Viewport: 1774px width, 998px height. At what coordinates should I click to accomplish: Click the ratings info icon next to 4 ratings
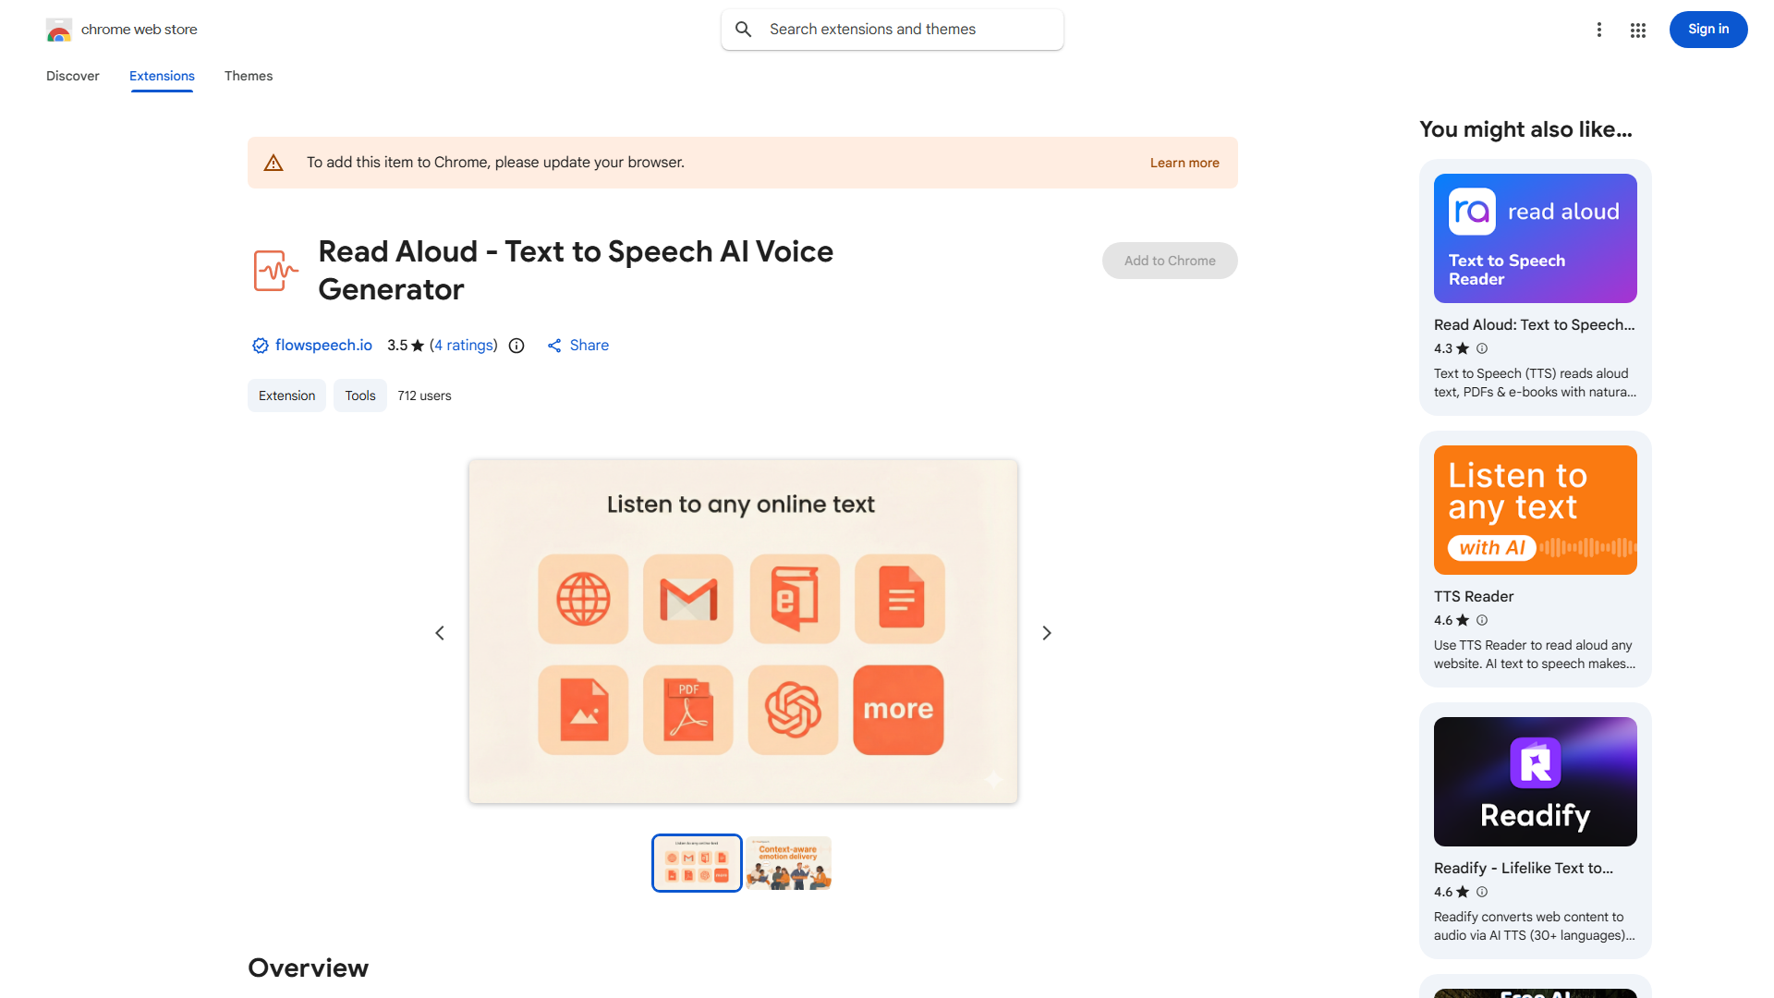pyautogui.click(x=516, y=346)
